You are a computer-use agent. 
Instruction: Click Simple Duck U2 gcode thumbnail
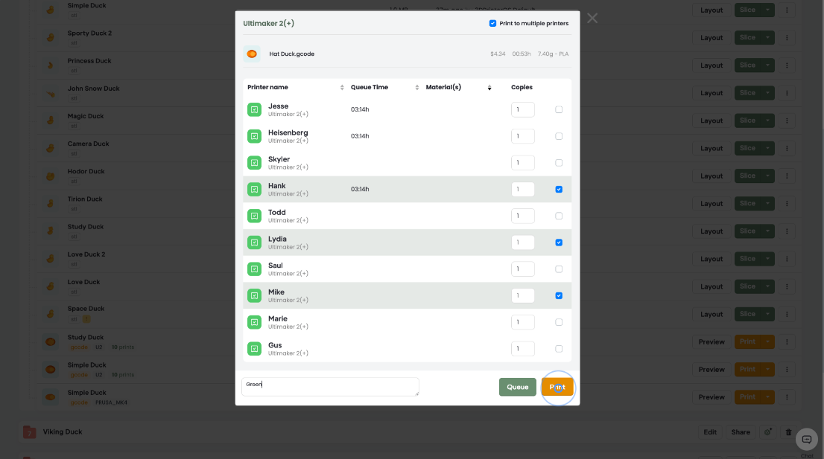51,370
